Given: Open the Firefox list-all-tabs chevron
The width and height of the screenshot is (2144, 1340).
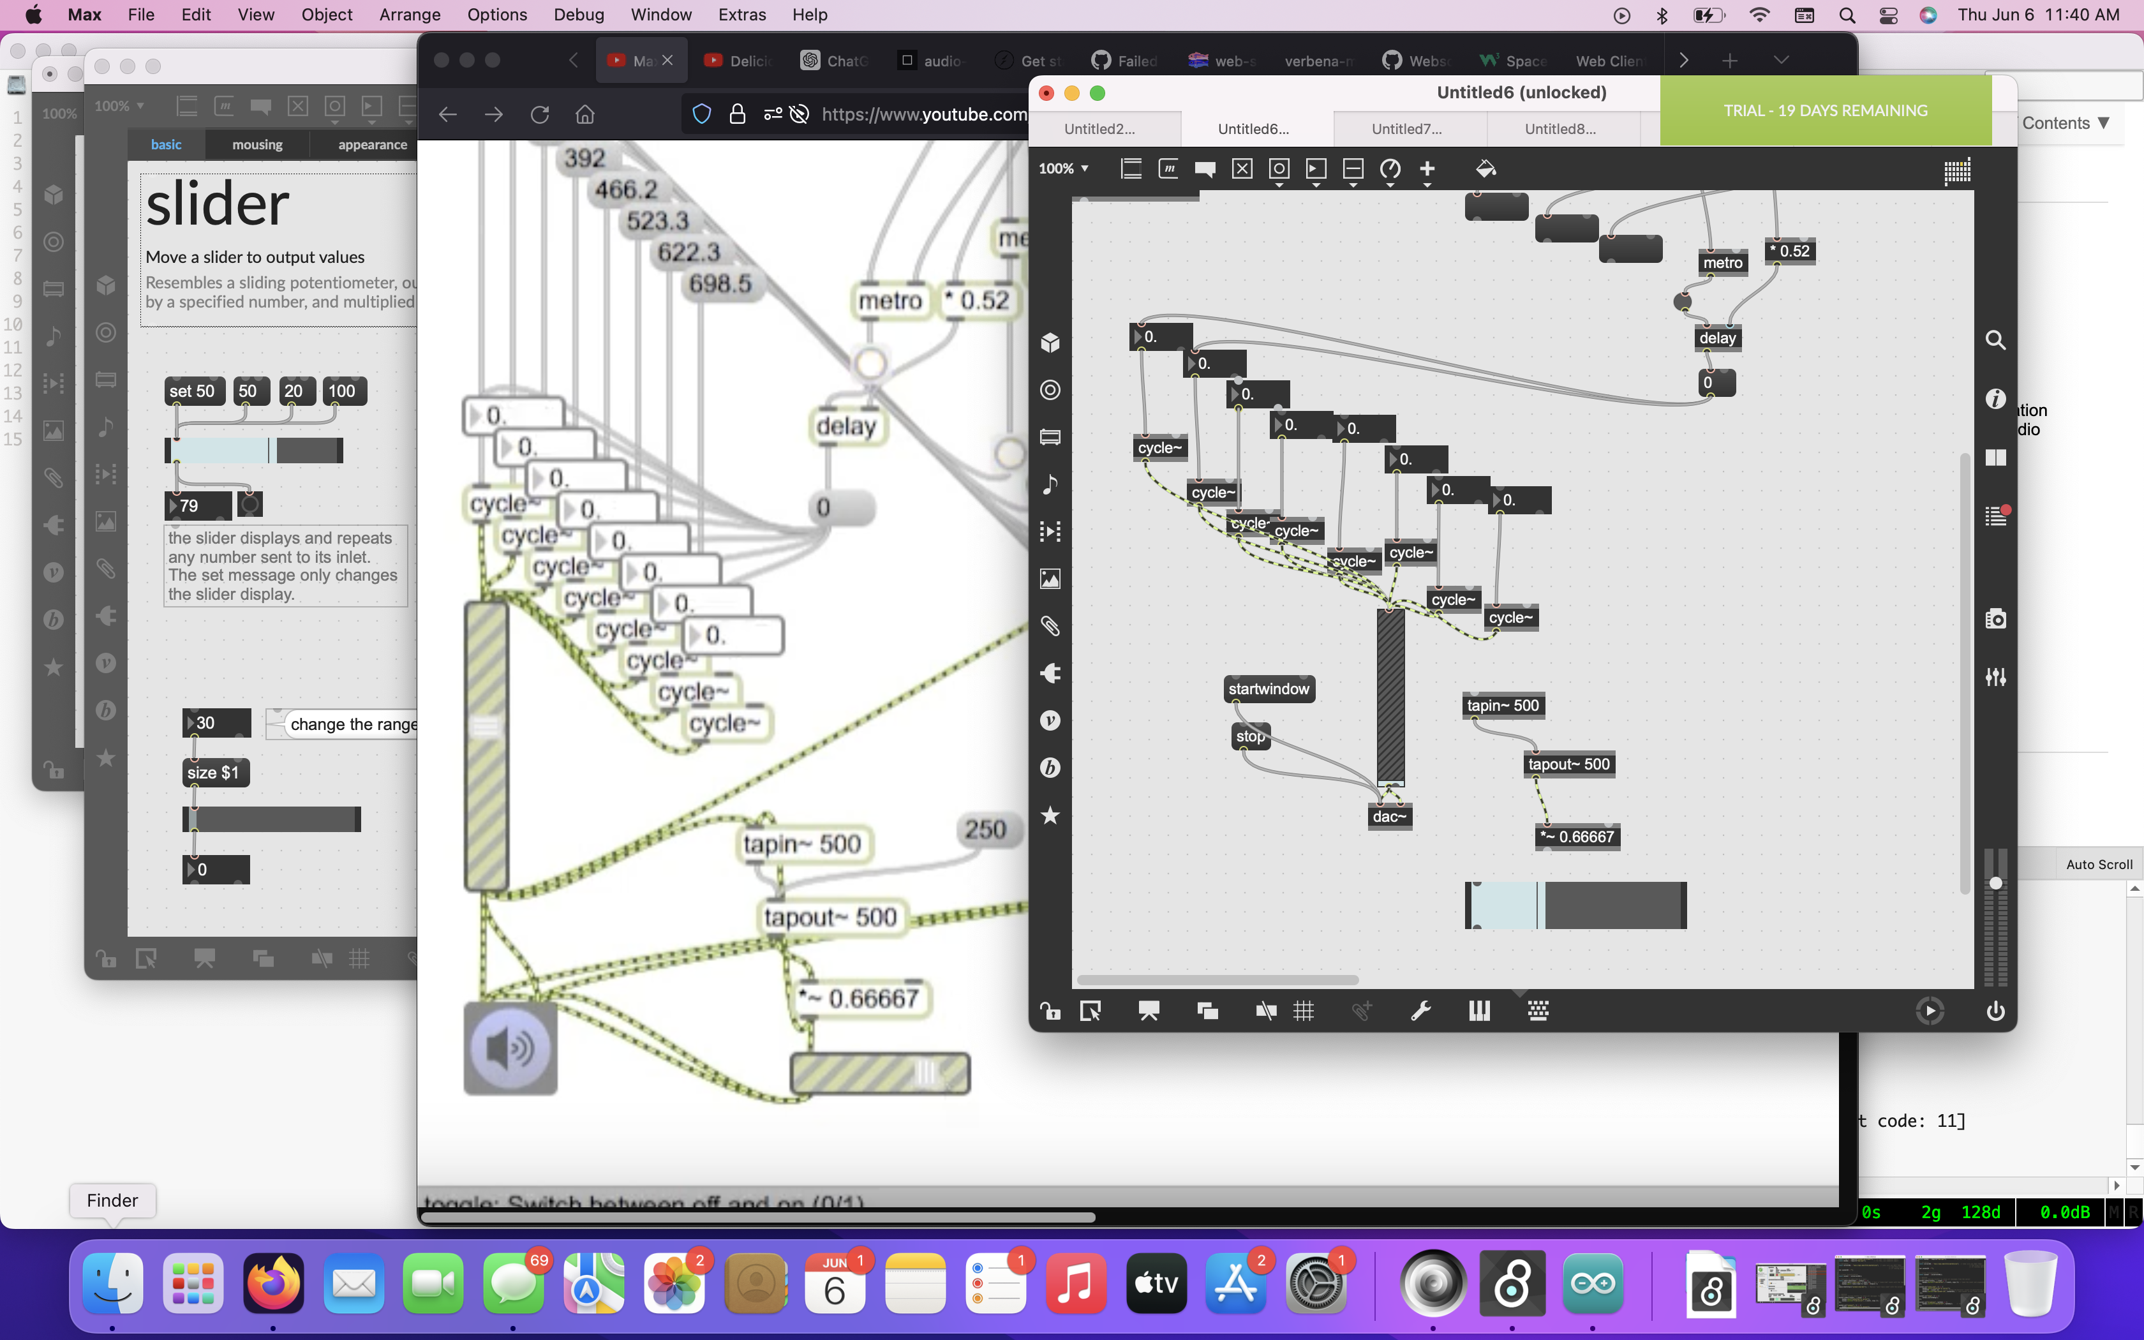Looking at the screenshot, I should tap(1782, 60).
